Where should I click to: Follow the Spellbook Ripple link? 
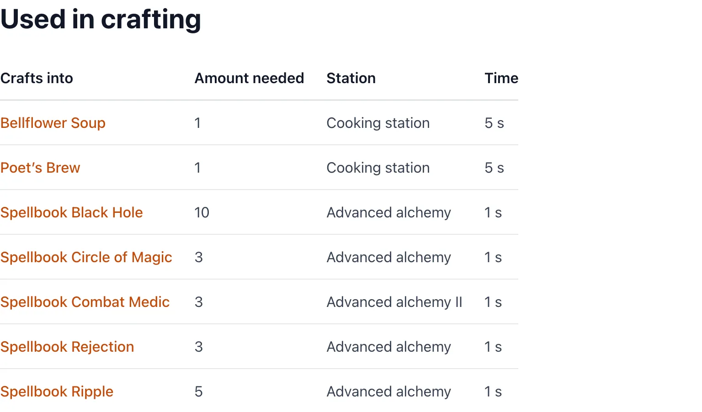coord(57,391)
